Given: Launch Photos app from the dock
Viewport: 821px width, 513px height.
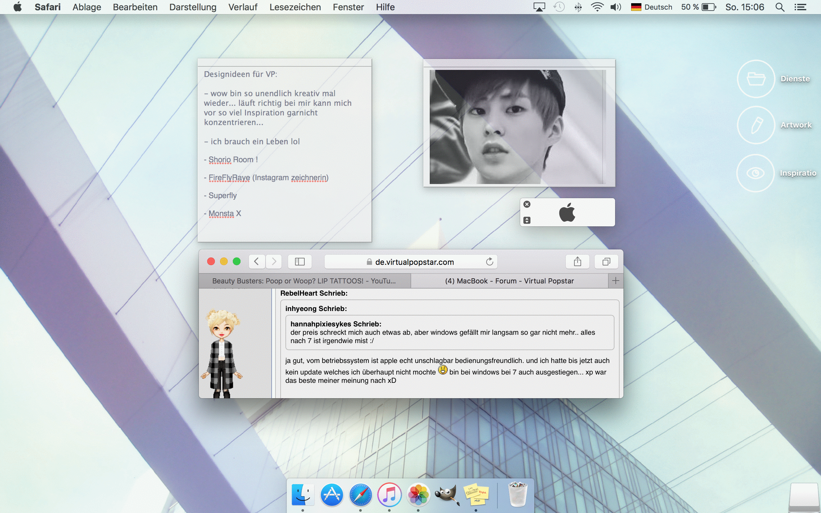Looking at the screenshot, I should (x=418, y=495).
